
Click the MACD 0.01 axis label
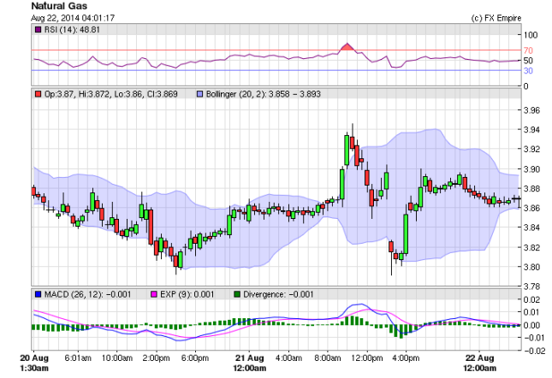[x=531, y=312]
